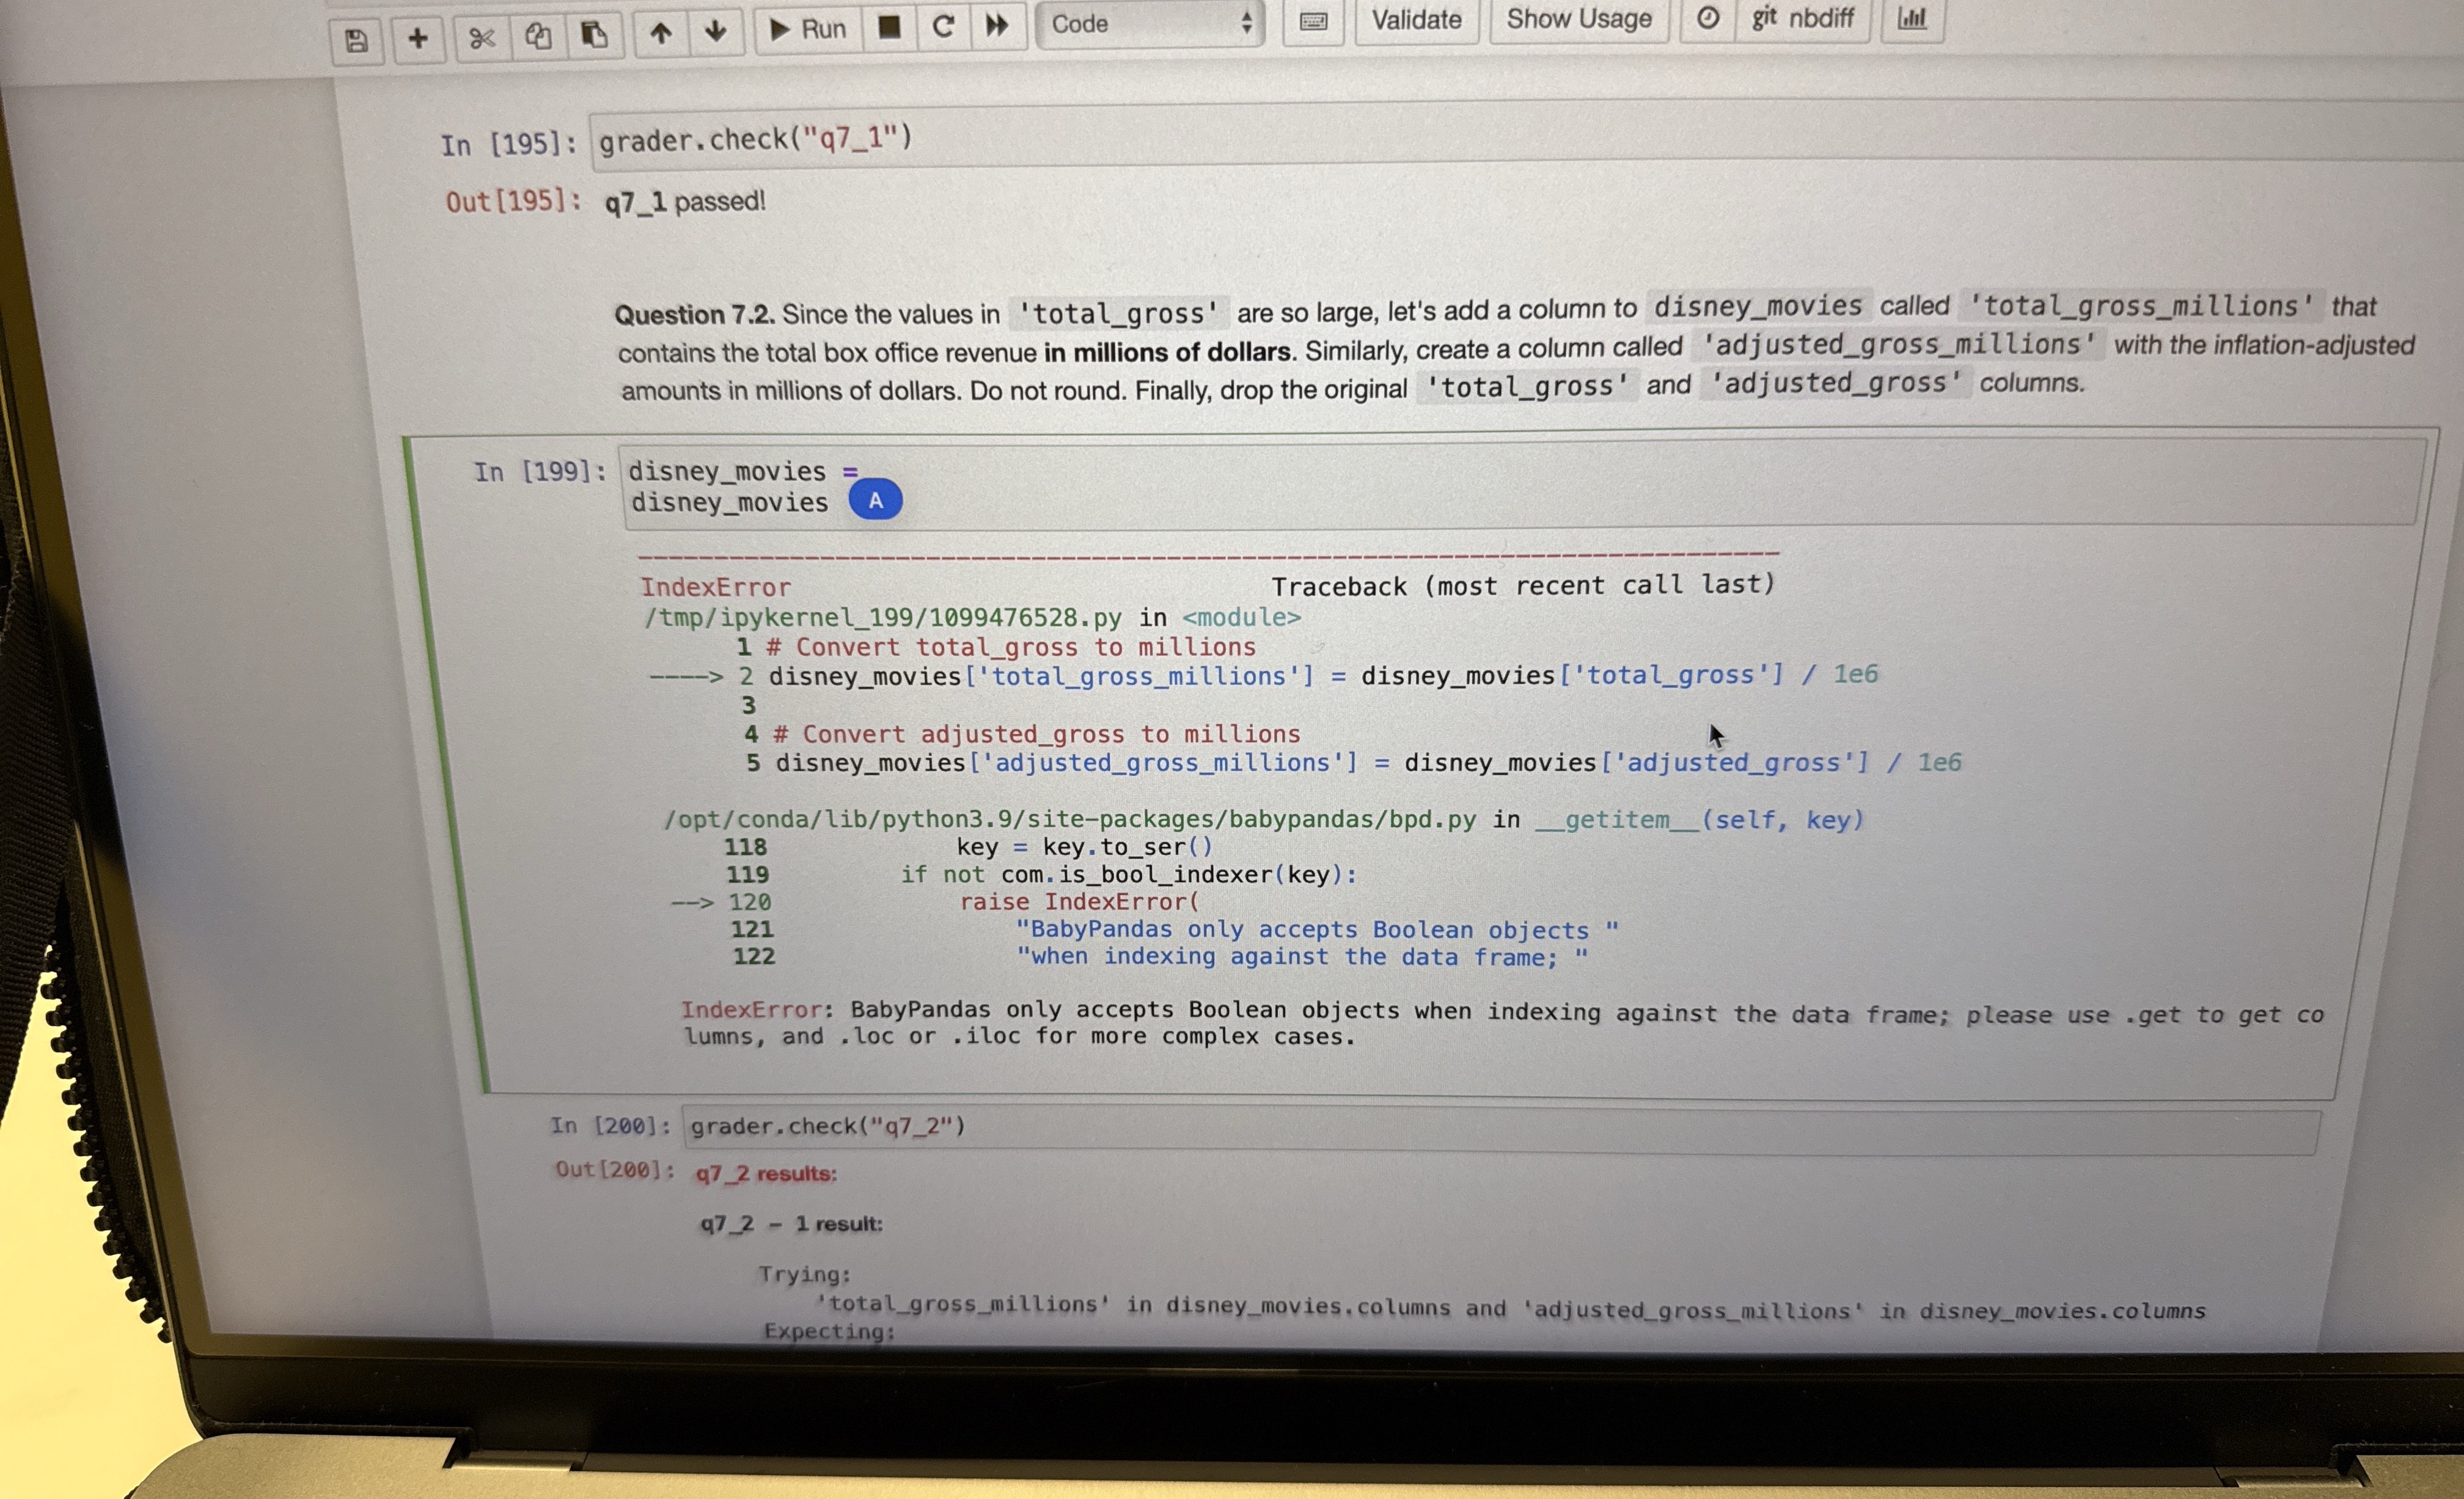Open the Code cell type dropdown
2464x1499 pixels.
click(x=1150, y=23)
